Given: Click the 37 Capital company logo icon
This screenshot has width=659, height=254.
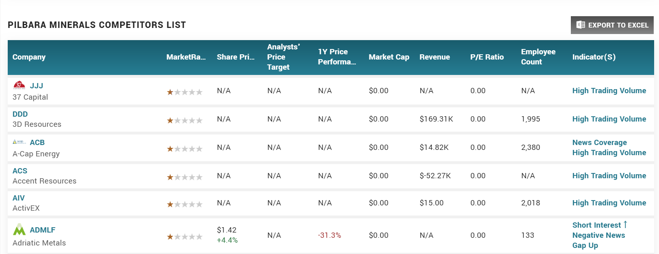Looking at the screenshot, I should (x=19, y=85).
